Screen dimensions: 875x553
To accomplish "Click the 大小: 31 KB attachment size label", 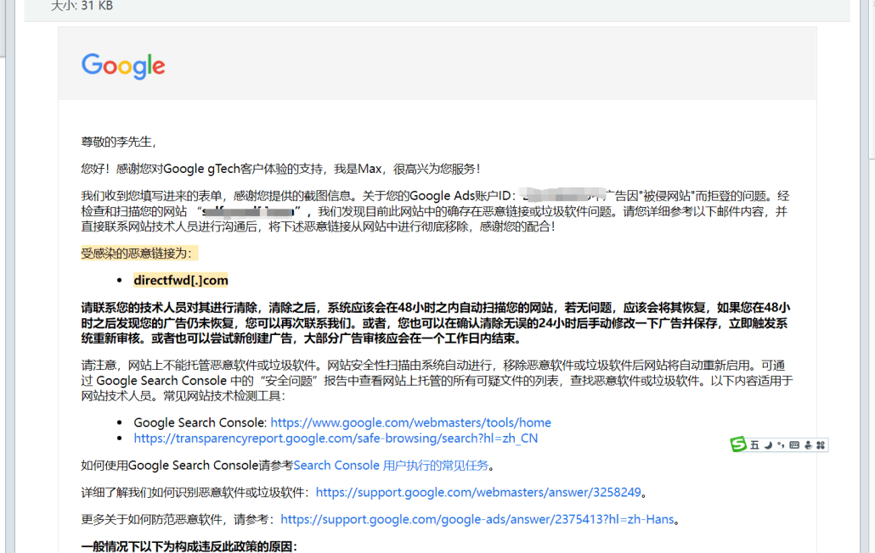I will click(x=82, y=6).
